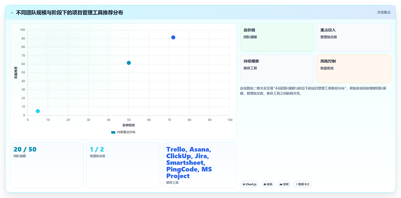Click the 进度 tag chip
The height and width of the screenshot is (198, 401).
coord(284,184)
